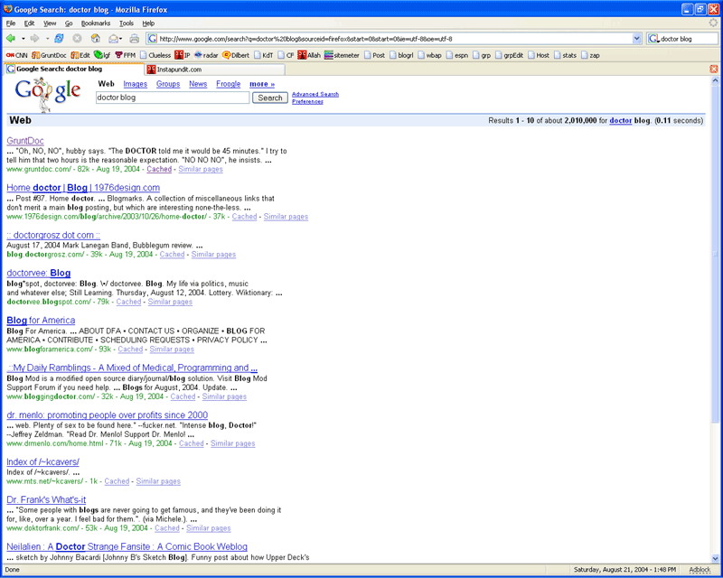Open Forward button history dropdown arrow

coord(47,39)
